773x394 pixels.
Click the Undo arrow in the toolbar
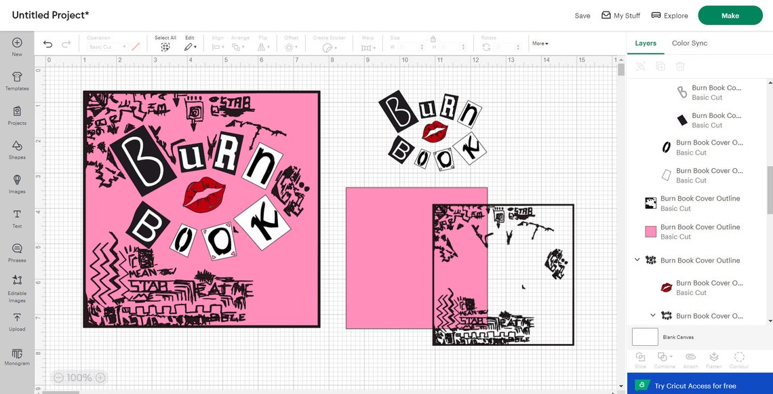pyautogui.click(x=47, y=43)
